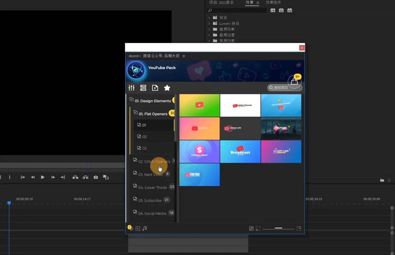Image resolution: width=395 pixels, height=255 pixels.
Task: Click the Lift button in program monitor
Action: pos(75,177)
